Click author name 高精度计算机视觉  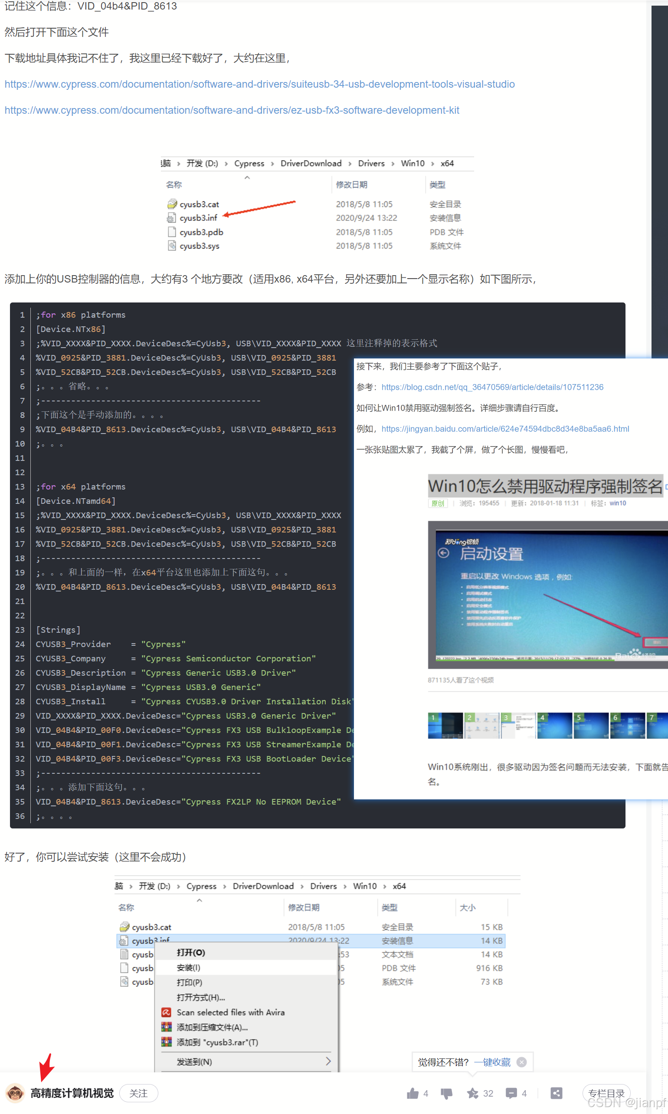pyautogui.click(x=72, y=1093)
